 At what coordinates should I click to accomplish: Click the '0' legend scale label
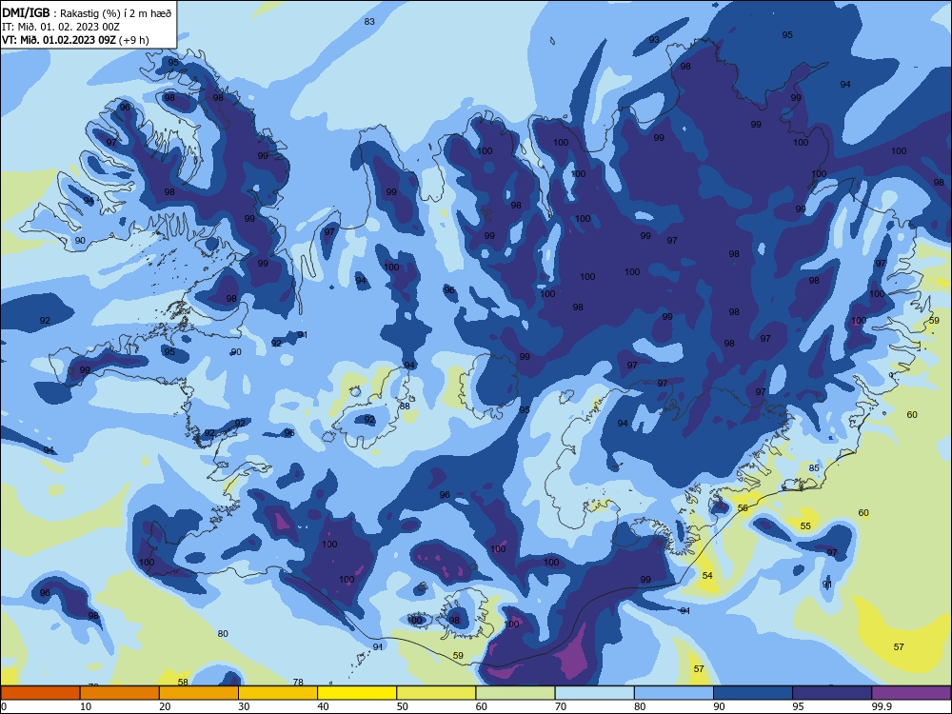pyautogui.click(x=4, y=706)
